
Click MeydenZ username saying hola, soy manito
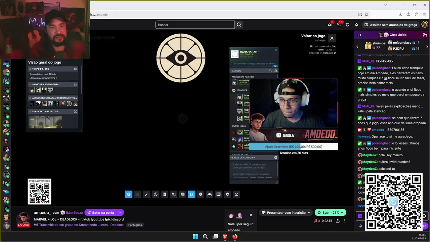370,155
